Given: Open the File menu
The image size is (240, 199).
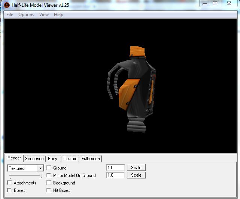Looking at the screenshot, I should point(10,15).
